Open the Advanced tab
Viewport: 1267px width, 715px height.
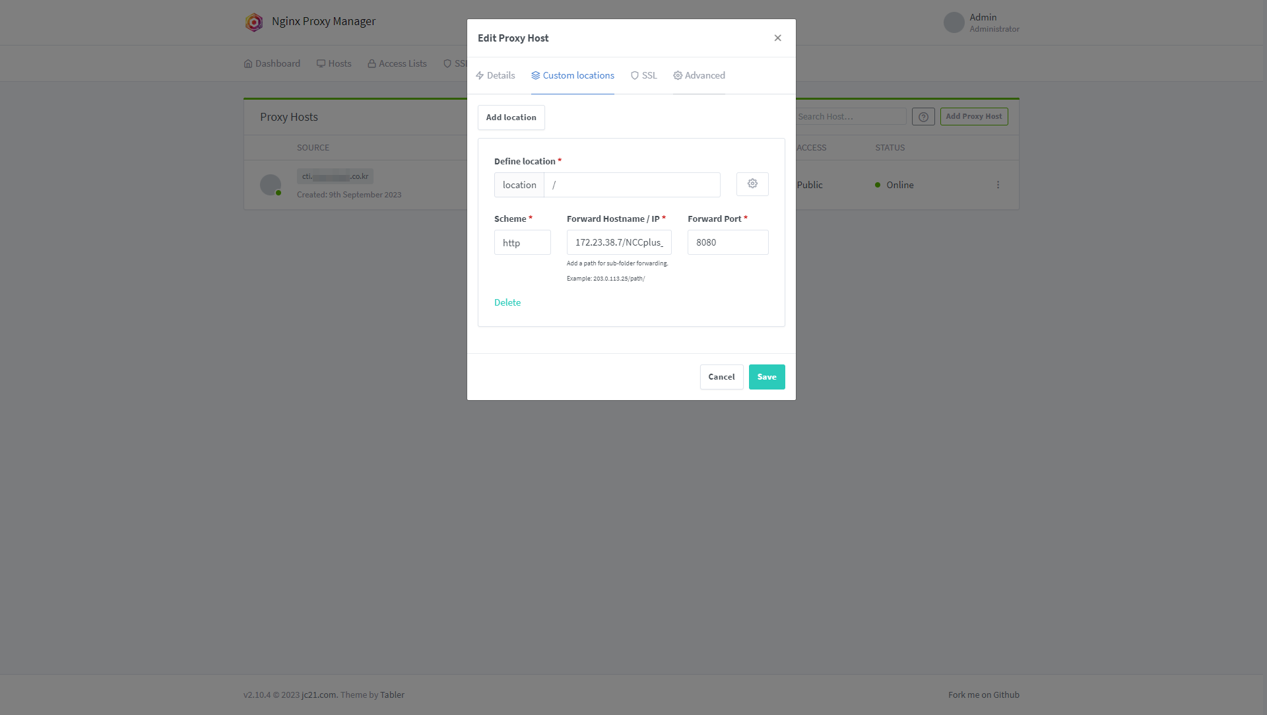(699, 76)
